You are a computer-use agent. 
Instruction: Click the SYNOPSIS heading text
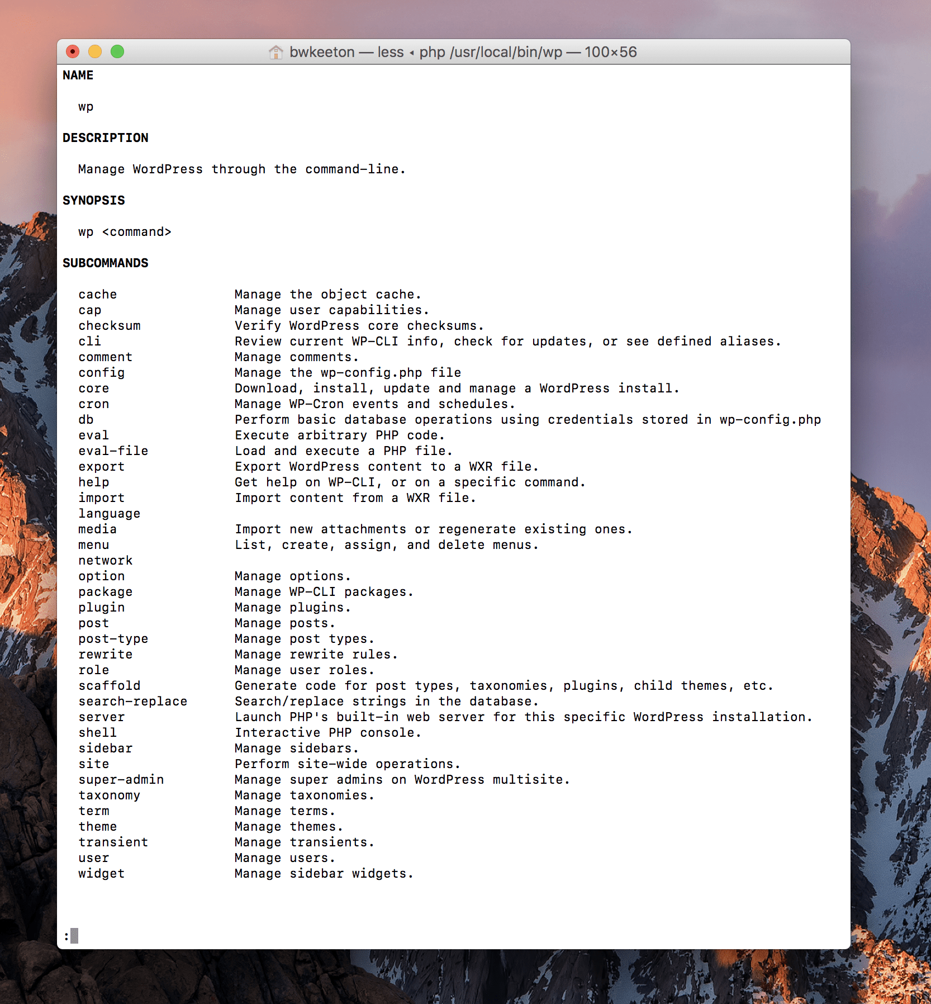(94, 200)
